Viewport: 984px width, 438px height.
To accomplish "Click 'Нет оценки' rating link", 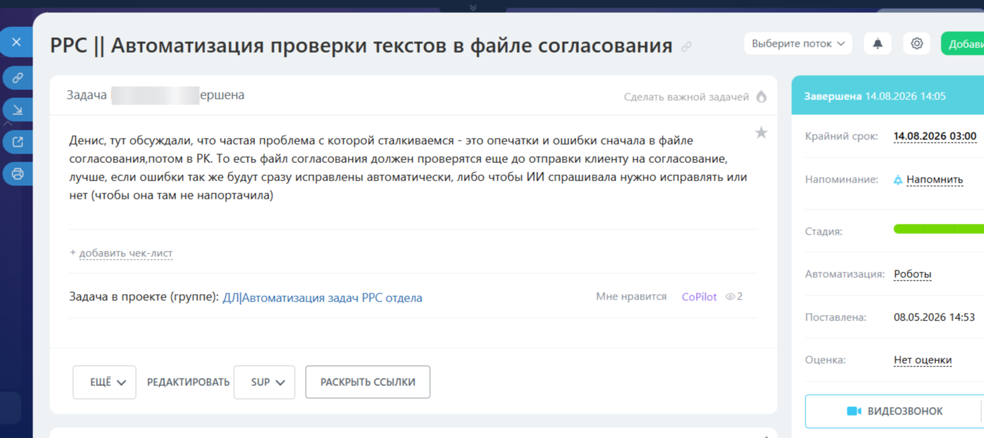I will coord(922,360).
